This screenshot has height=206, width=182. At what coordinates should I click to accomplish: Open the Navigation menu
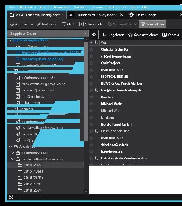point(62,7)
